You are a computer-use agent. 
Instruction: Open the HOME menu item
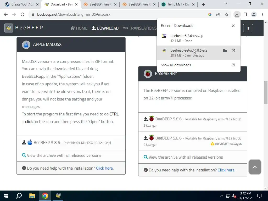(x=79, y=28)
